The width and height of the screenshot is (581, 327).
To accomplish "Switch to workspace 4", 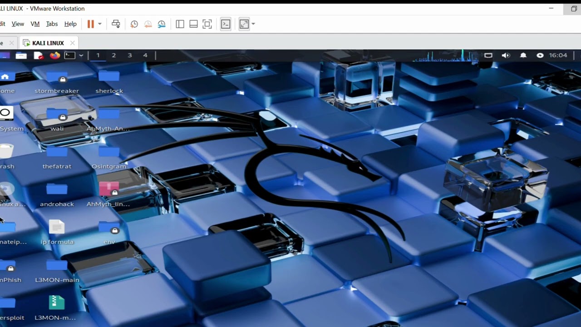I will point(145,55).
